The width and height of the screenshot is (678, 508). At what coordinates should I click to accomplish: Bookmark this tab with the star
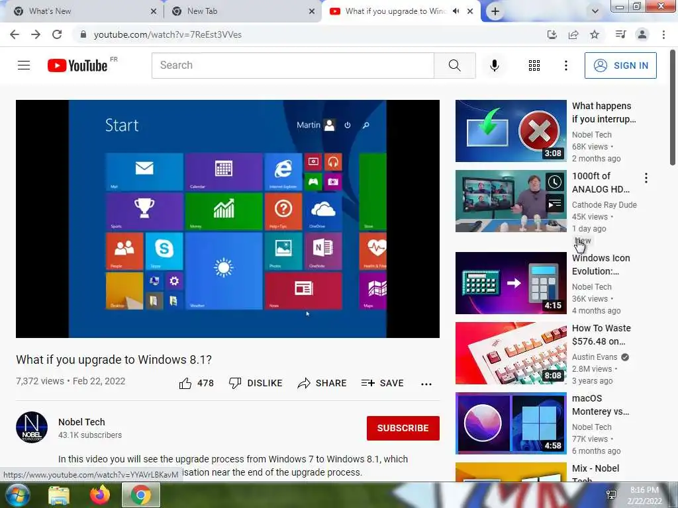point(595,34)
